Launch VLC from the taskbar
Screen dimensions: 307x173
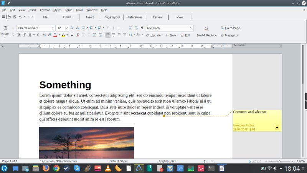tap(109, 168)
